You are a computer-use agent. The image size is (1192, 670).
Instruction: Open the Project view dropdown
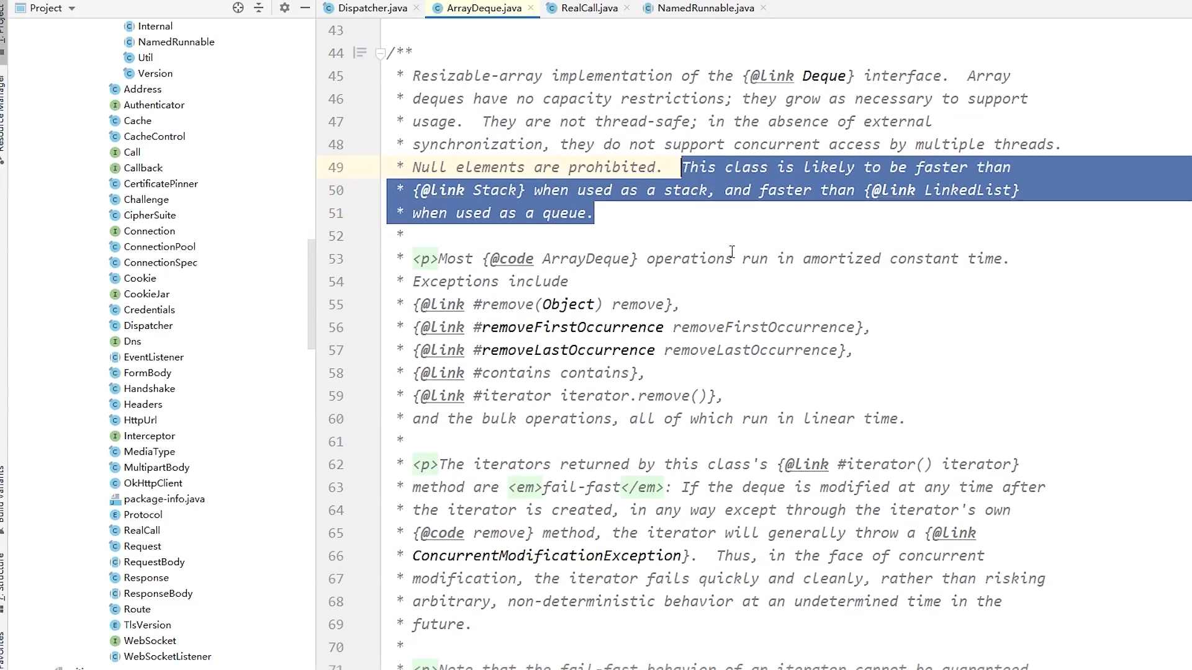pyautogui.click(x=72, y=9)
